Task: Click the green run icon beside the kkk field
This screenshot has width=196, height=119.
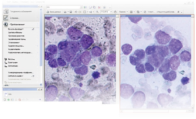Action: click(x=85, y=7)
